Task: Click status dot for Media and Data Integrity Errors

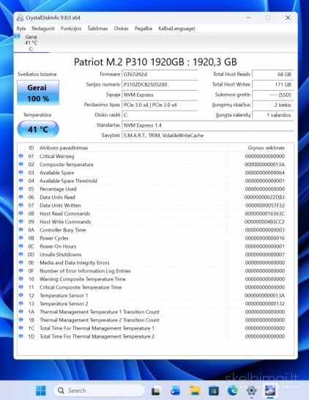Action: point(21,262)
